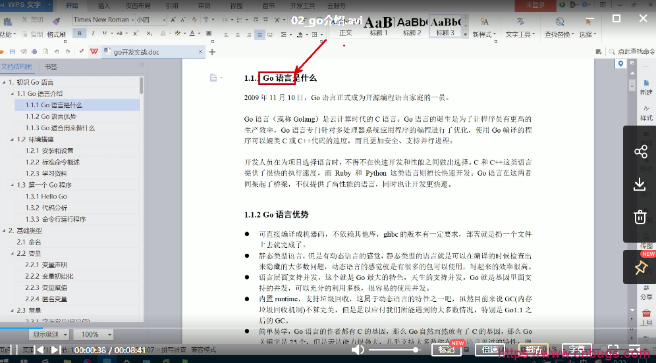
Task: Click the pin icon with NEW badge
Action: (640, 267)
